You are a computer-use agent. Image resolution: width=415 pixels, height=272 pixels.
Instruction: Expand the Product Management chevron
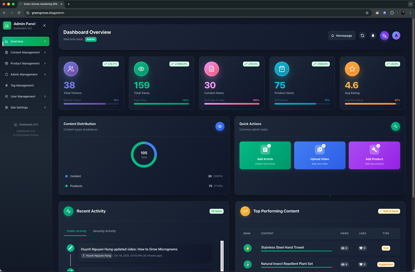click(45, 64)
